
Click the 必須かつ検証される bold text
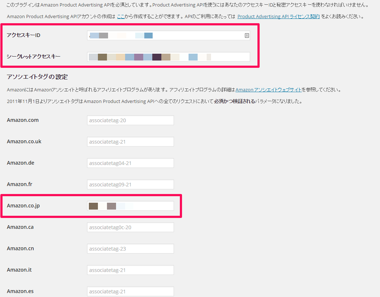pyautogui.click(x=234, y=101)
